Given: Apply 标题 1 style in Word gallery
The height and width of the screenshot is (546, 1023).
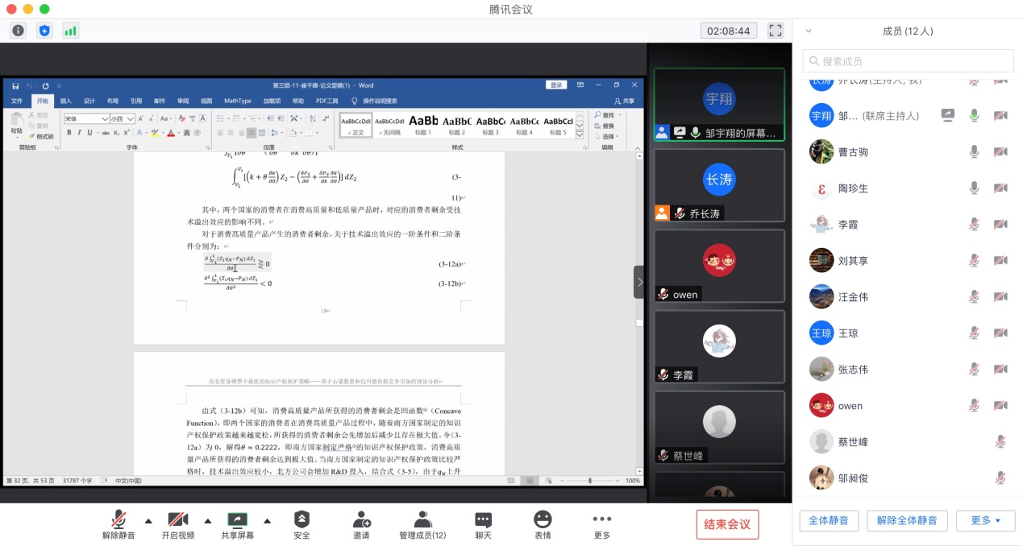Looking at the screenshot, I should (x=423, y=124).
